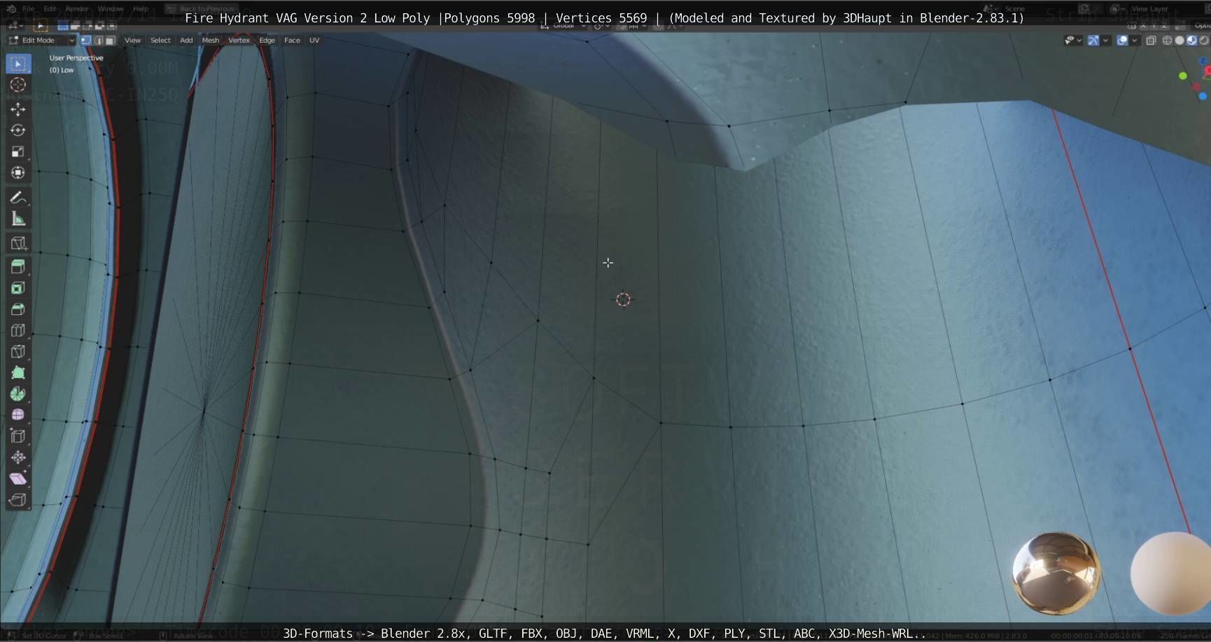This screenshot has height=642, width=1211.
Task: Switch to face select mode
Action: point(110,41)
